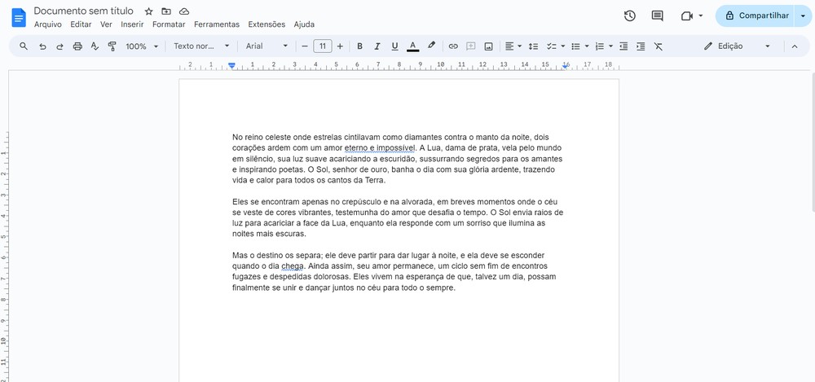Rename Documento sem título title
The height and width of the screenshot is (382, 815).
coord(84,11)
